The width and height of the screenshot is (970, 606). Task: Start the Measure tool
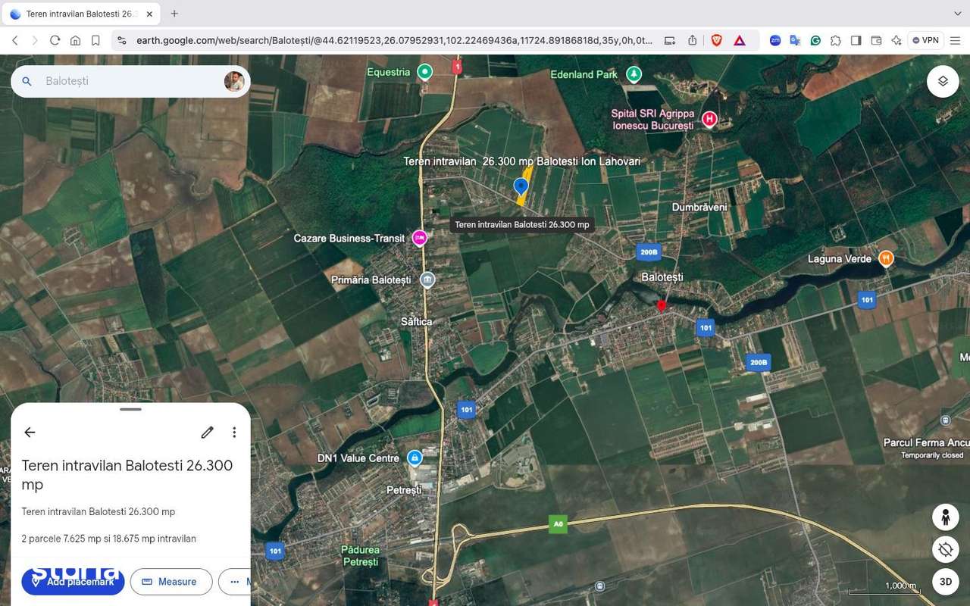click(171, 582)
